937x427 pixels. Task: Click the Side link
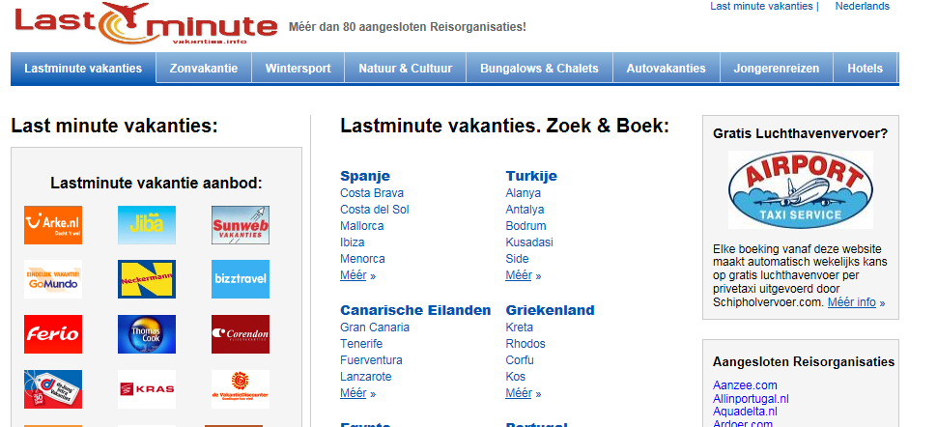pyautogui.click(x=517, y=259)
